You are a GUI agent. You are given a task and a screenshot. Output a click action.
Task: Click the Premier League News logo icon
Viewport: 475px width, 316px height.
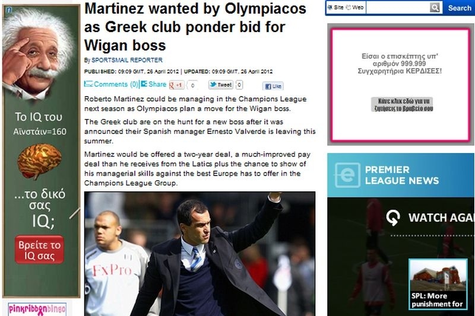[347, 175]
